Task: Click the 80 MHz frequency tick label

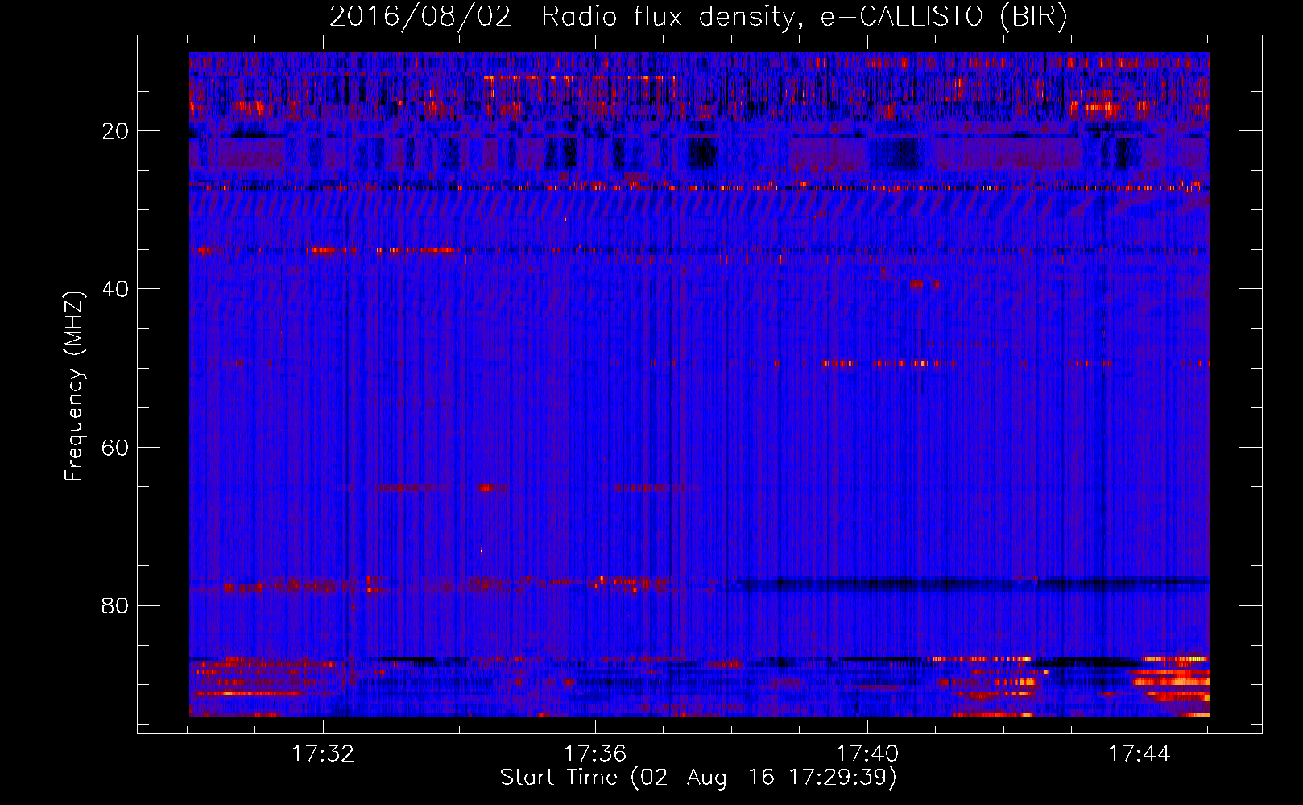Action: point(116,605)
